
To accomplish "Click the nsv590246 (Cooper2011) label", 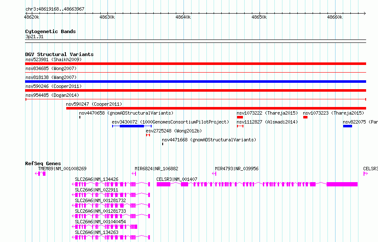I will coord(54,86).
